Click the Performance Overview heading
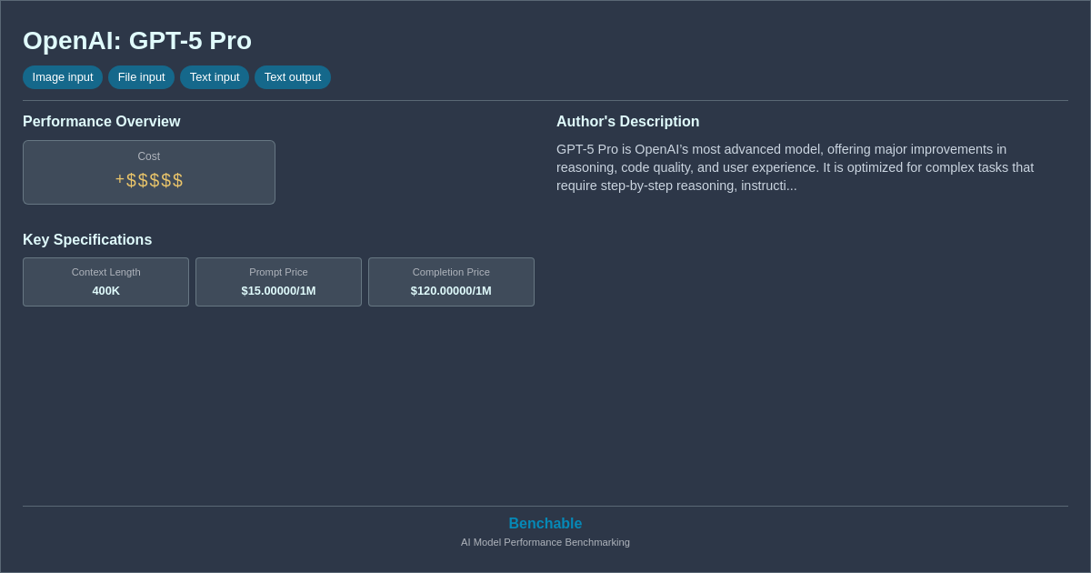Screen dimensions: 1091x573 pos(101,121)
